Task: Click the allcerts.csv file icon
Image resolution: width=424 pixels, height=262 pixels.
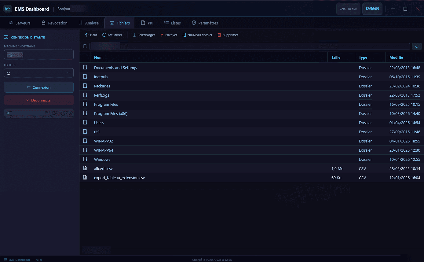Action: pos(85,168)
